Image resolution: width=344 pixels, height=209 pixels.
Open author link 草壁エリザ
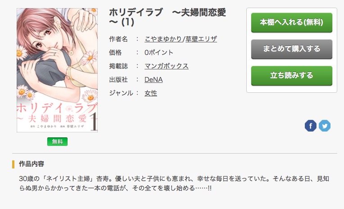(201, 39)
